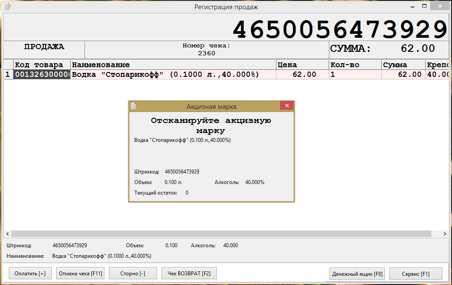
Task: Open the Чек ВОЗВРАТ [F2] function
Action: [x=189, y=274]
